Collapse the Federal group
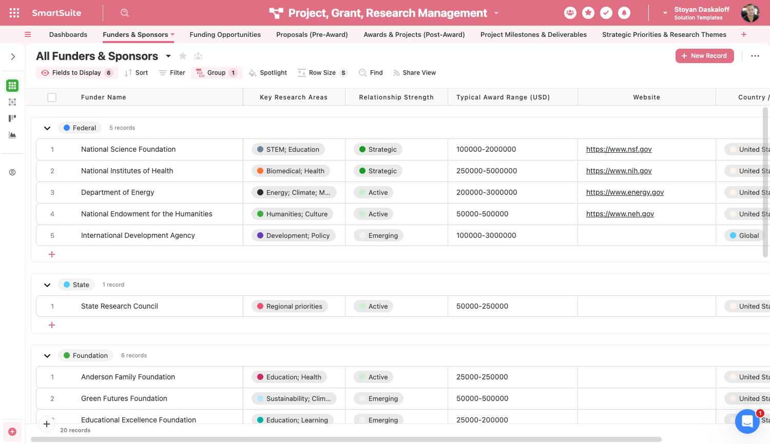 [47, 128]
